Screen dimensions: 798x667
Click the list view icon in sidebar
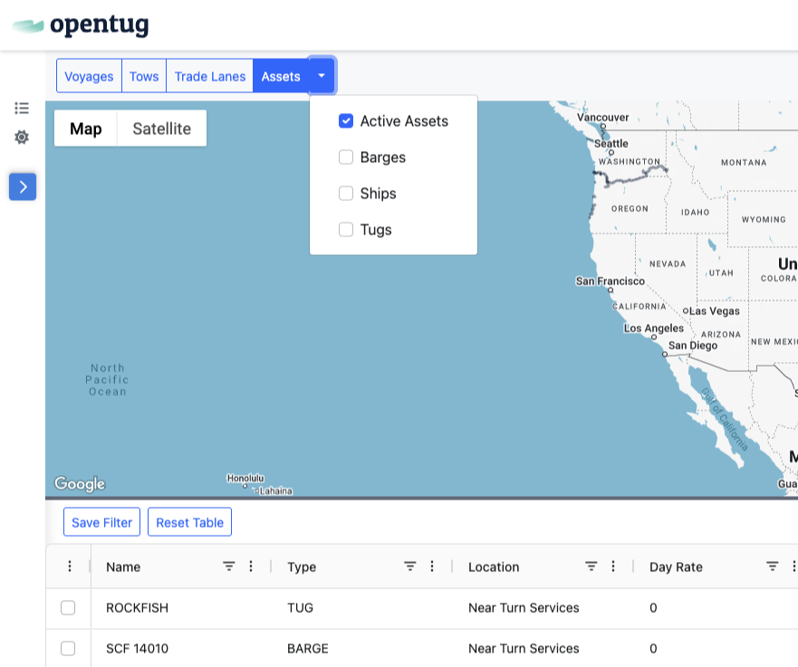tap(22, 108)
